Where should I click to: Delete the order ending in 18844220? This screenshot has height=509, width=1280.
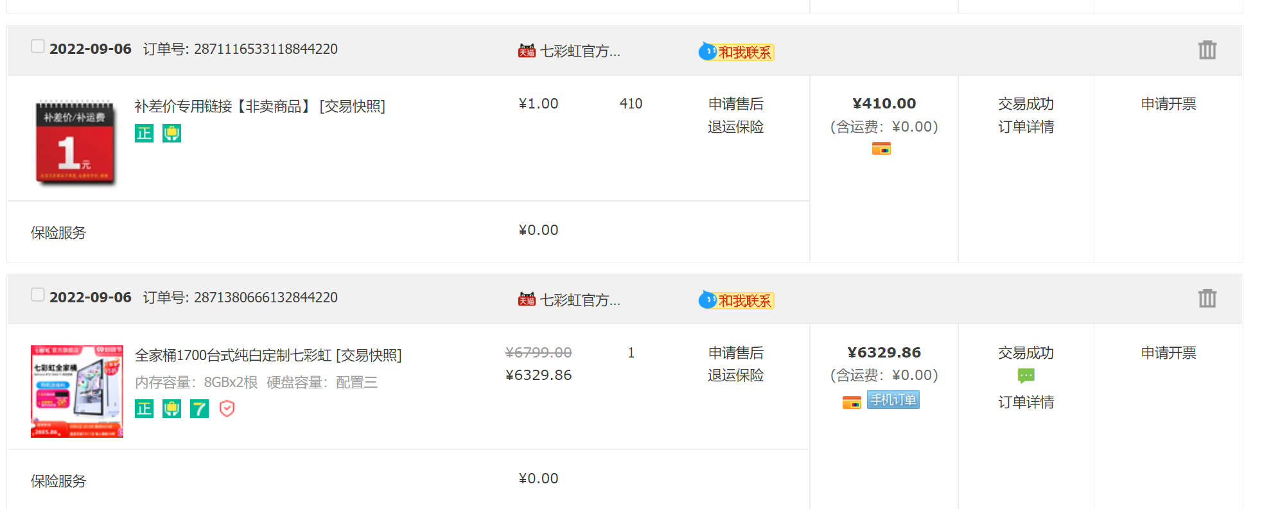click(1207, 49)
